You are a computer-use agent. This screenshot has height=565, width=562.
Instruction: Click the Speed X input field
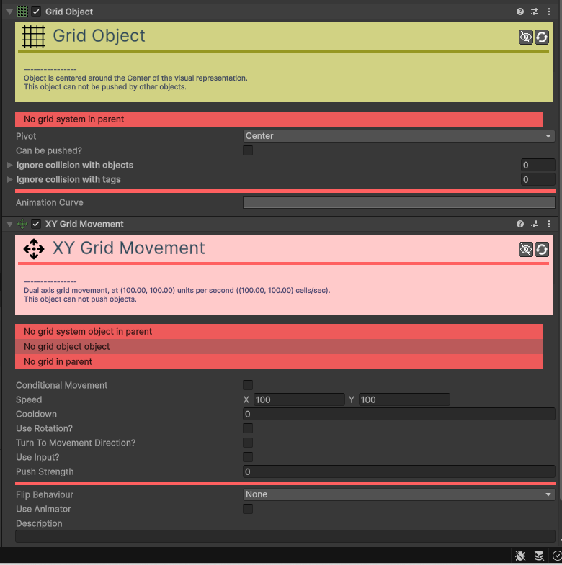(x=298, y=399)
